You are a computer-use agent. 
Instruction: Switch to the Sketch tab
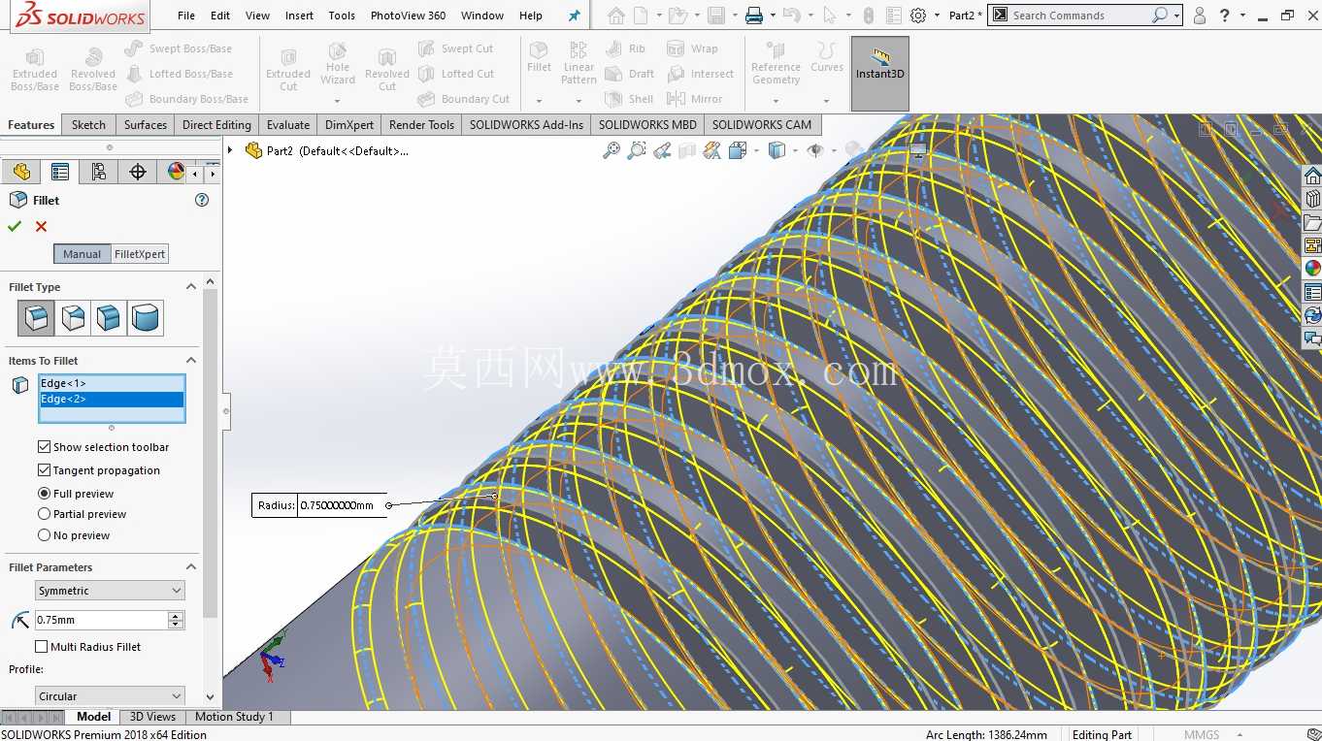point(88,125)
